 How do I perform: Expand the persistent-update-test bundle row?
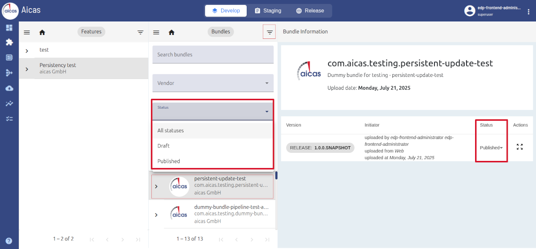pyautogui.click(x=156, y=186)
